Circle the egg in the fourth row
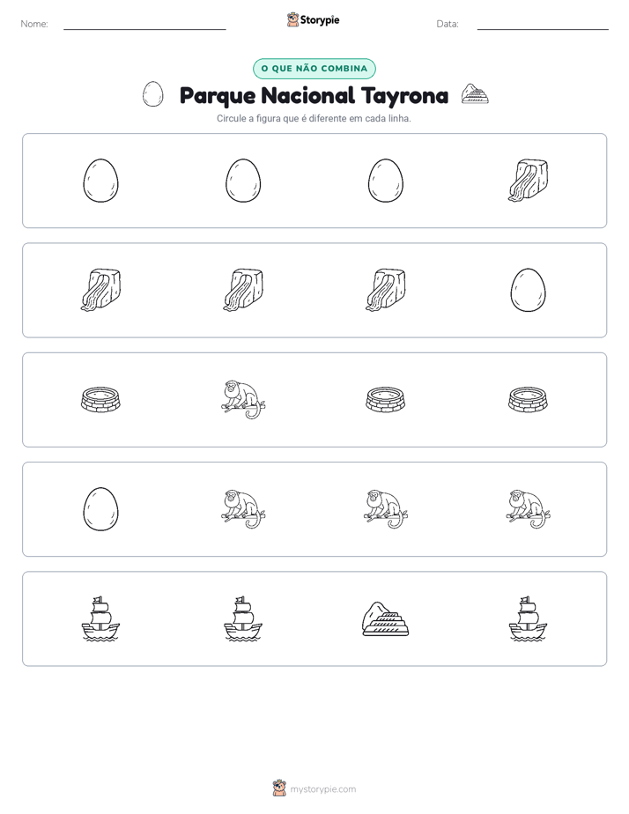 [100, 509]
